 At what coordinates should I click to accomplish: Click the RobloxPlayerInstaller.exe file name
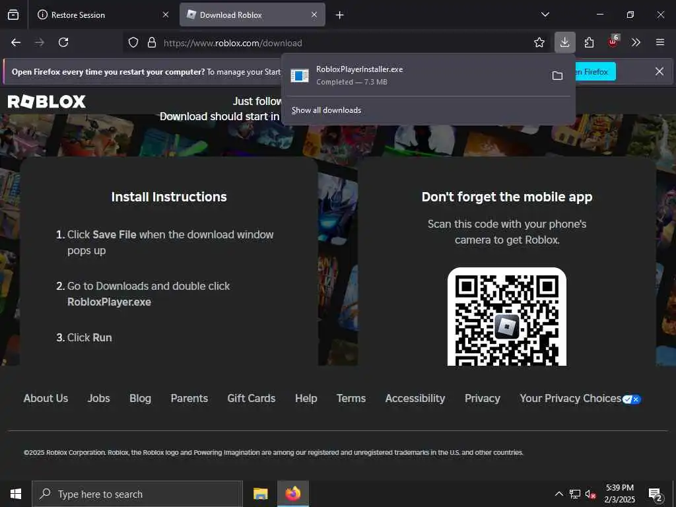click(x=360, y=69)
